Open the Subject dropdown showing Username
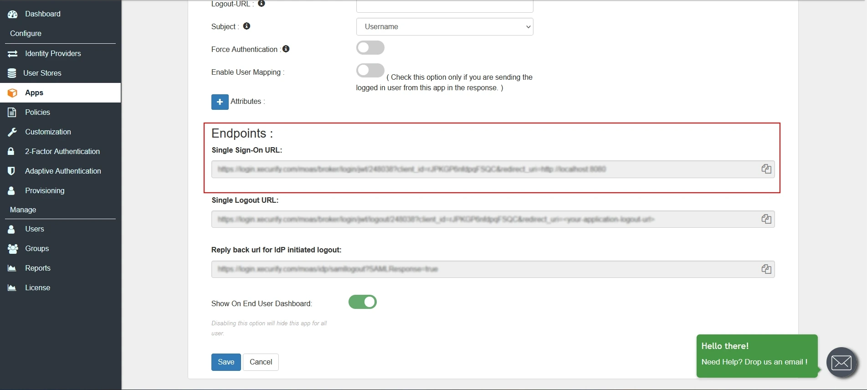The image size is (867, 390). pyautogui.click(x=445, y=26)
